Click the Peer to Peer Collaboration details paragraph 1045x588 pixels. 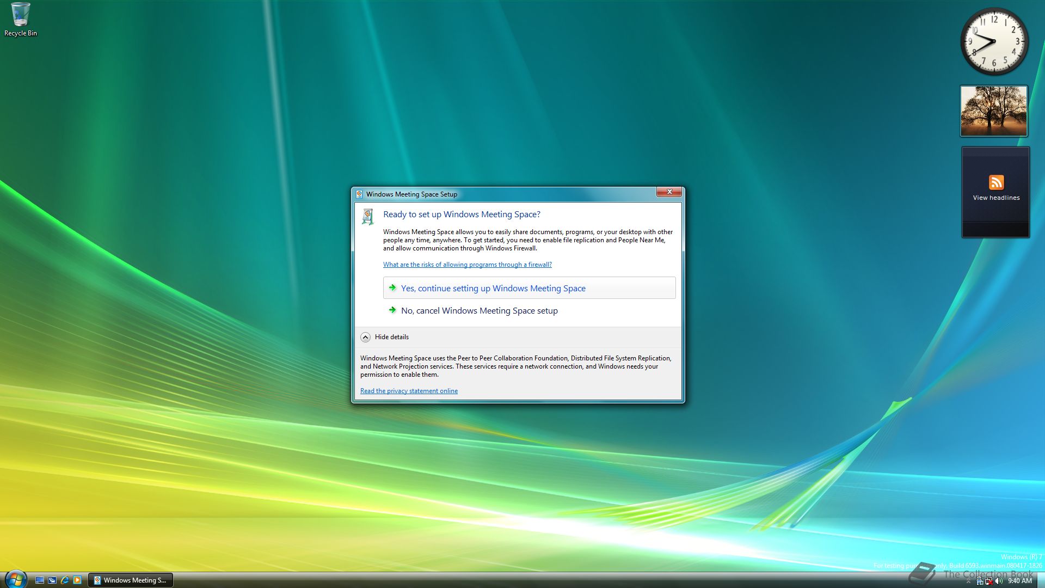pos(516,366)
